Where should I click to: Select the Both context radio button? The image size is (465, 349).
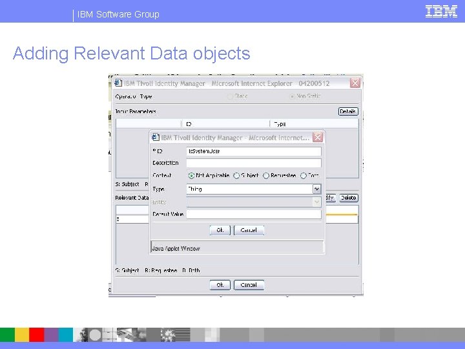point(304,176)
